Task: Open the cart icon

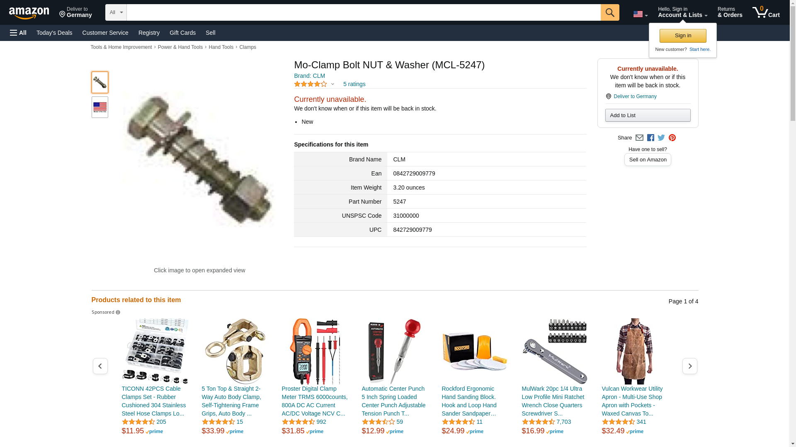Action: 766,12
